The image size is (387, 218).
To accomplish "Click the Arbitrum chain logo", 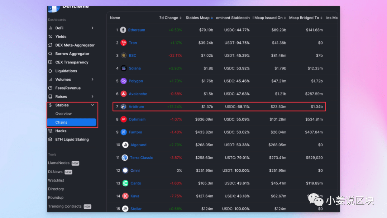I will click(x=123, y=106).
